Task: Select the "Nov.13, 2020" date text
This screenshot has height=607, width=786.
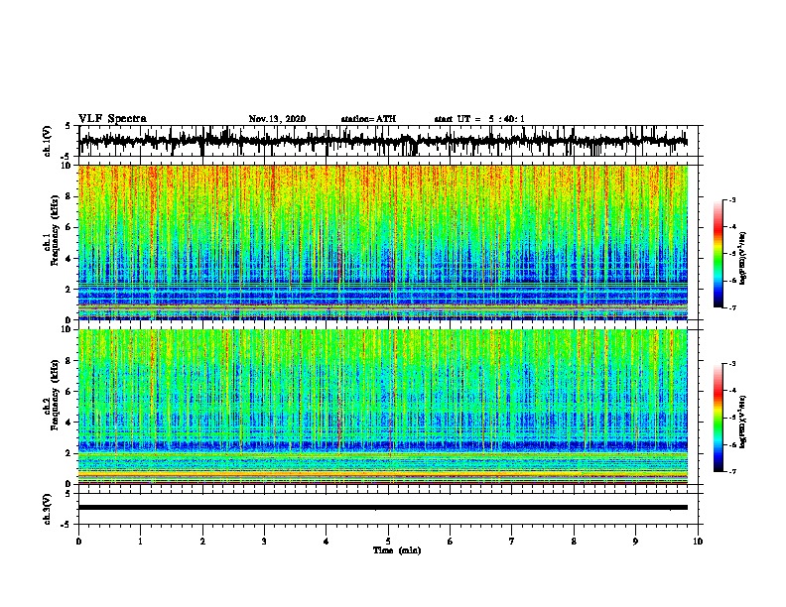Action: coord(277,119)
